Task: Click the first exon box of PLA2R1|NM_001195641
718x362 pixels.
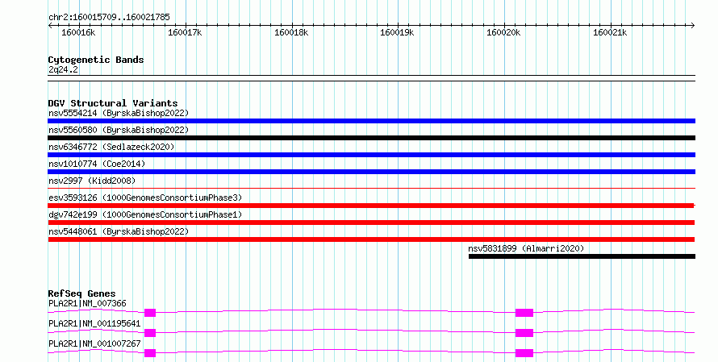Action: coord(150,333)
